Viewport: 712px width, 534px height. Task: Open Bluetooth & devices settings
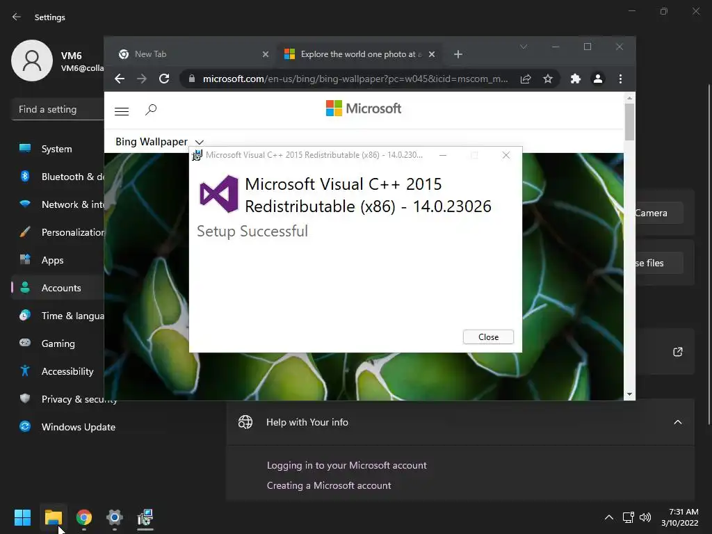point(58,177)
